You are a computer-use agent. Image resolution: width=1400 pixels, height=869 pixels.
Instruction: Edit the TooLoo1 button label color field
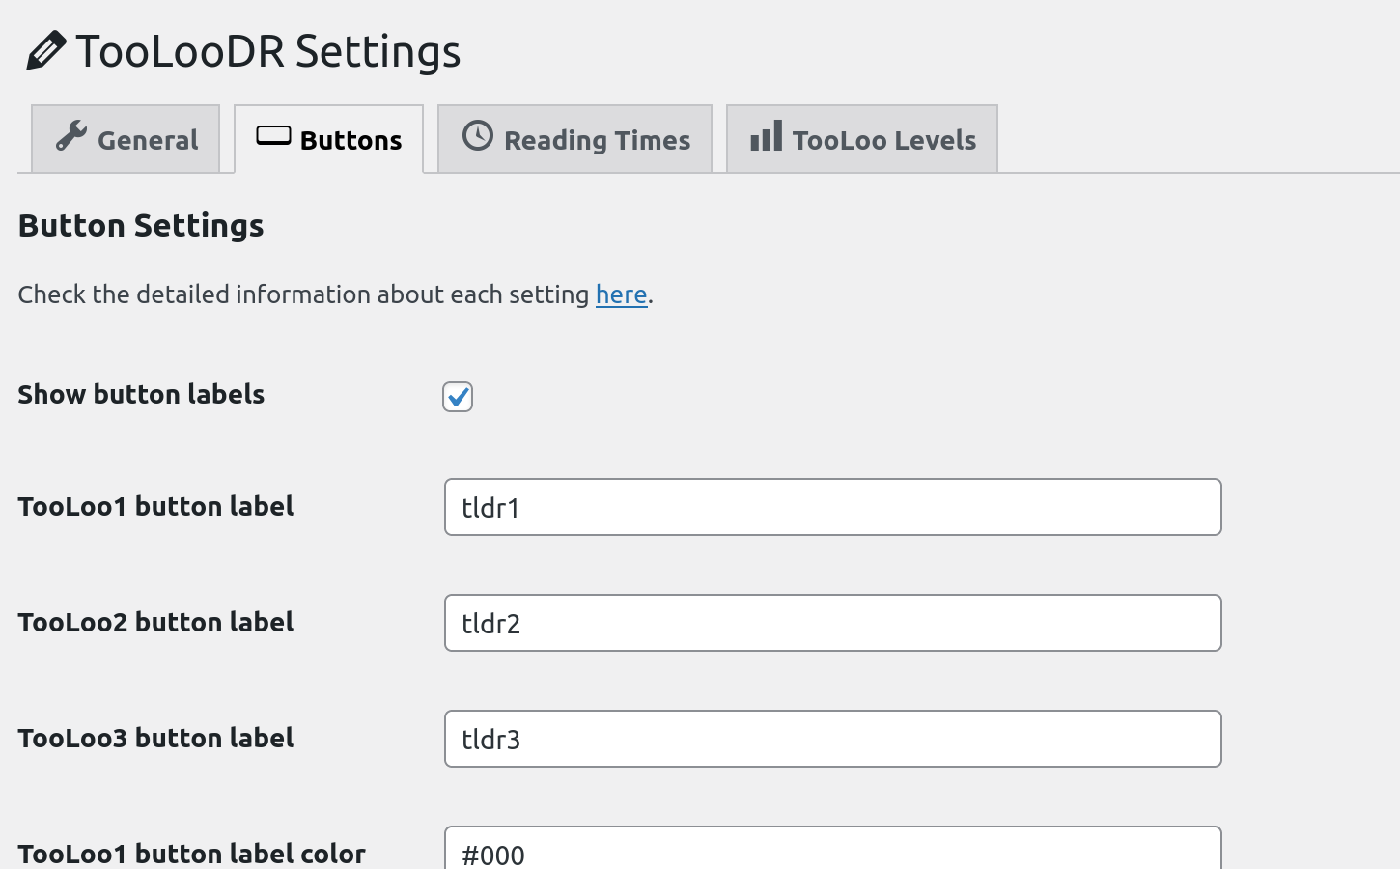(832, 852)
